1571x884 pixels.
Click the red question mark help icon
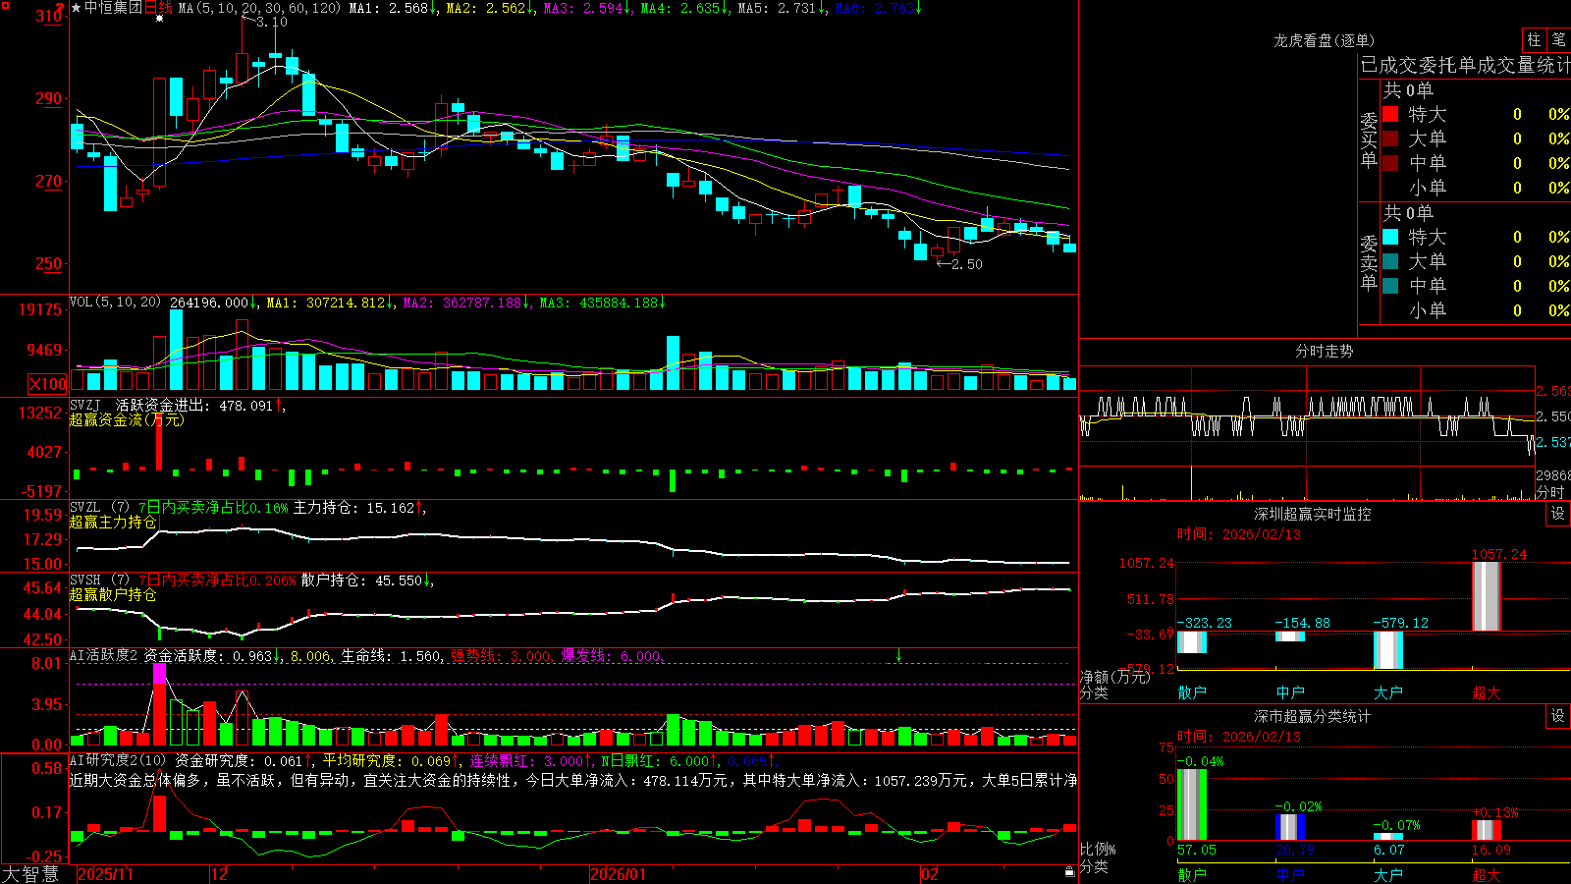point(61,7)
